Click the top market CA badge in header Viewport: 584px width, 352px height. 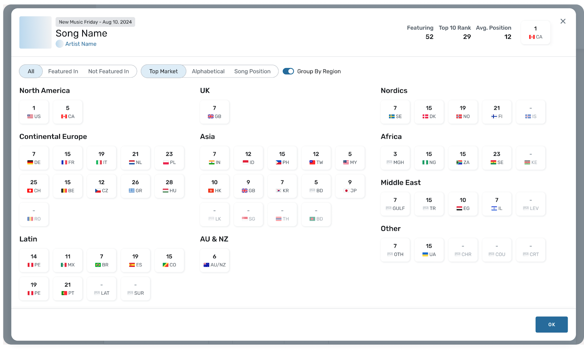point(535,32)
